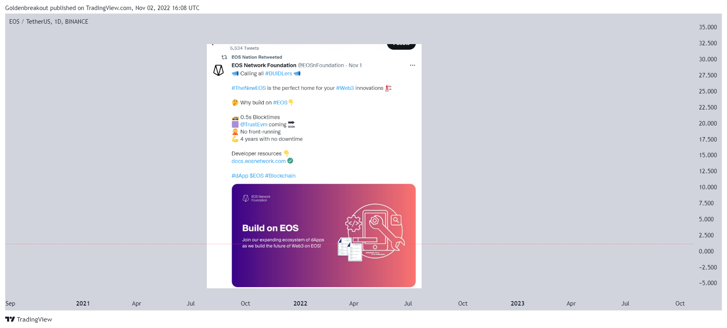This screenshot has width=727, height=328.
Task: Click the TradingView logo at the bottom
Action: pyautogui.click(x=28, y=319)
